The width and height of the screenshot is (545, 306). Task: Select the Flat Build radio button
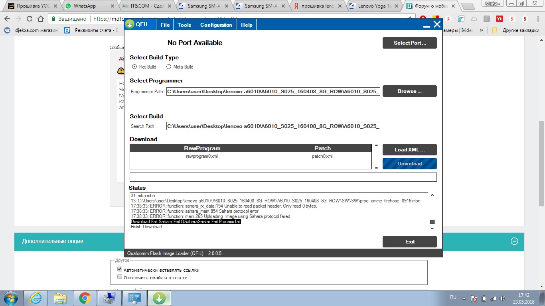coord(134,67)
